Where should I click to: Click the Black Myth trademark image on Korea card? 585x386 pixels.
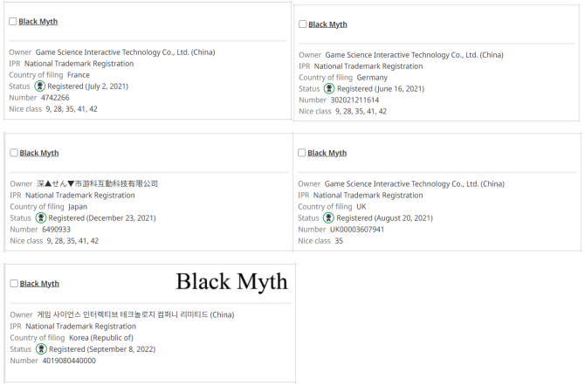click(231, 281)
